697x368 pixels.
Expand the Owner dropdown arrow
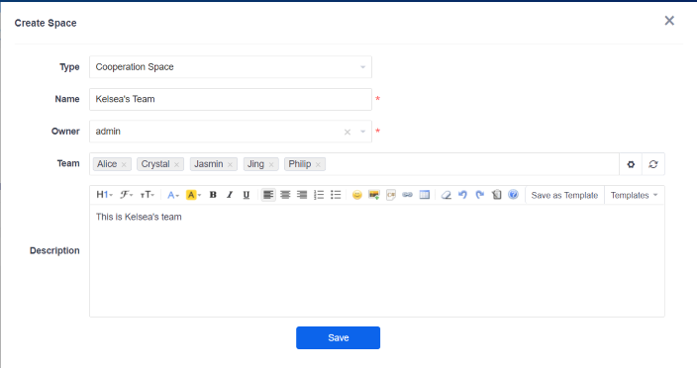tap(362, 132)
